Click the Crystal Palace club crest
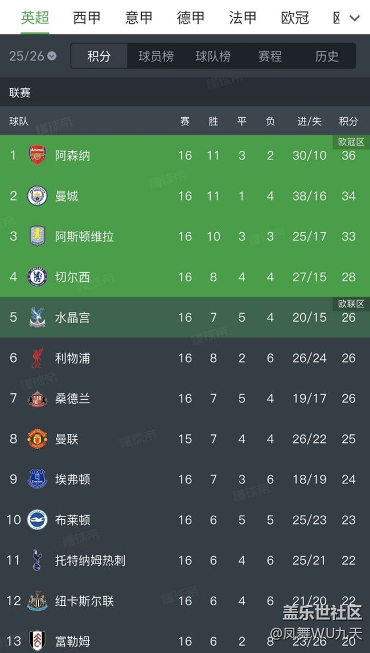This screenshot has width=370, height=653. pyautogui.click(x=38, y=318)
